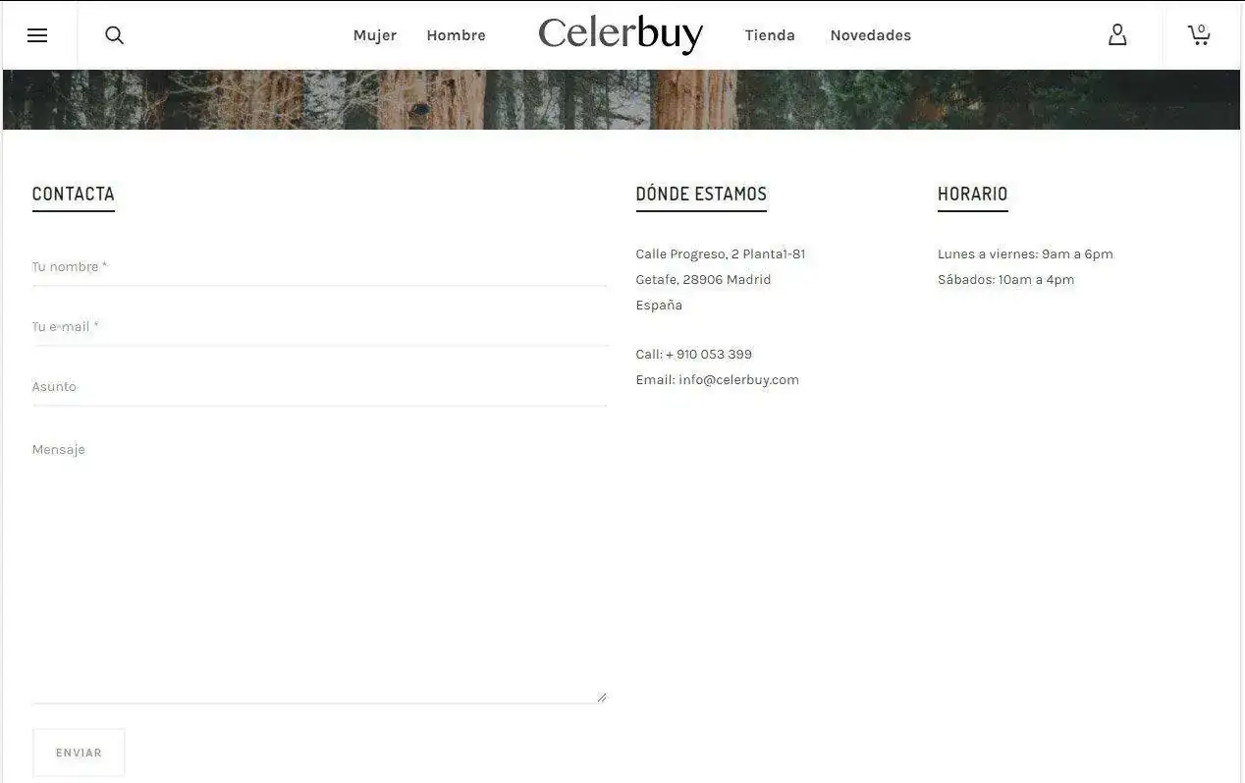Click the Mensaje textarea resize handle
1245x783 pixels.
601,697
